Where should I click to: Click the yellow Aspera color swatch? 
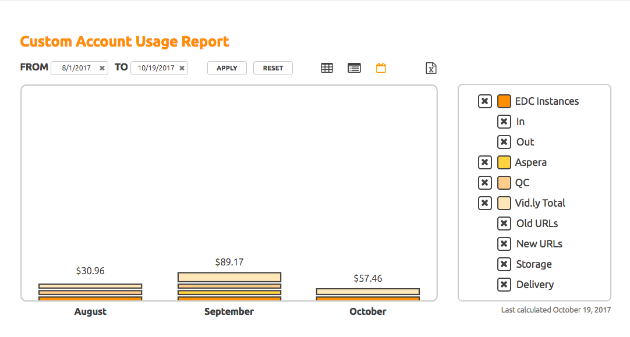504,162
